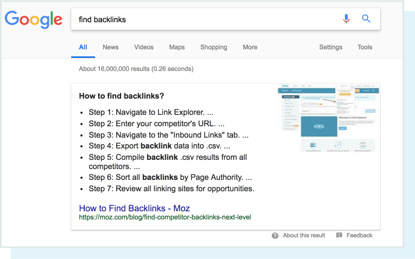The width and height of the screenshot is (415, 259).
Task: Open the Settings menu
Action: pyautogui.click(x=330, y=47)
